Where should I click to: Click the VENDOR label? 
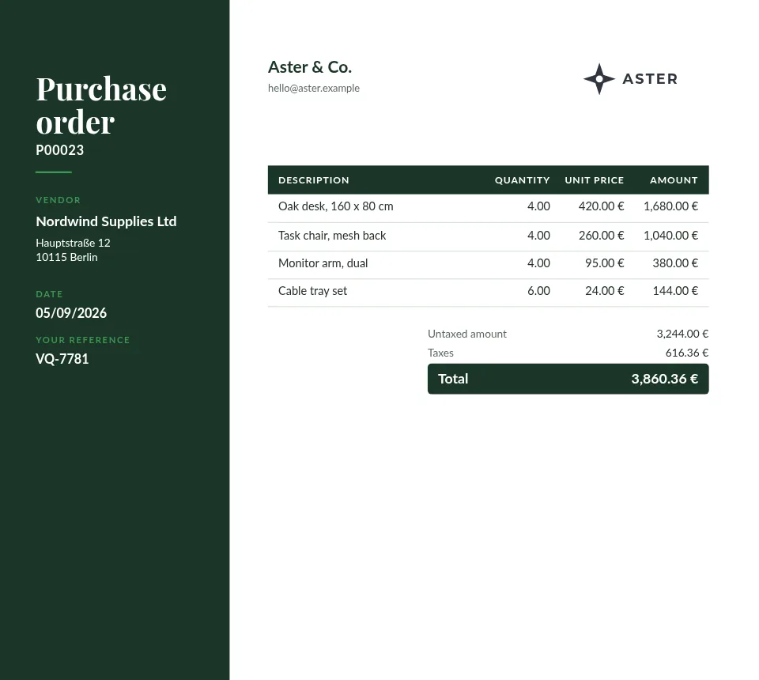pos(58,200)
